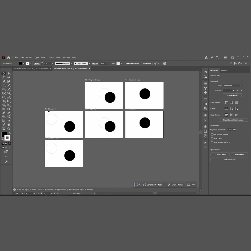Image resolution: width=251 pixels, height=251 pixels.
Task: Click the None color swatch button
Action: (10, 143)
